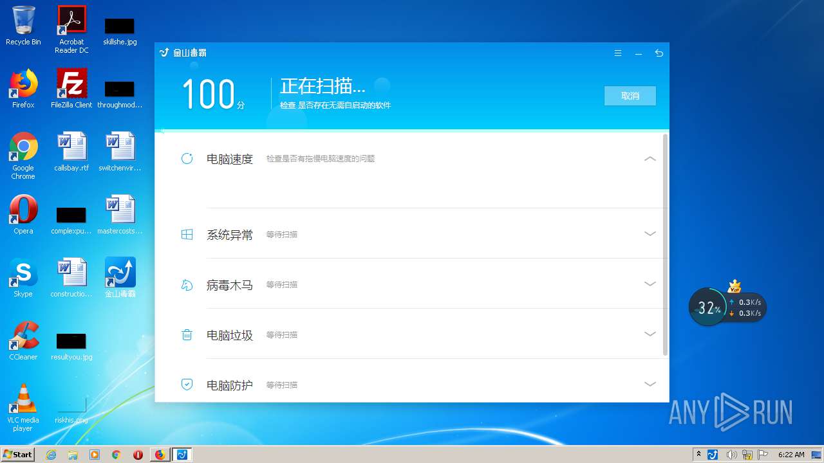
Task: Collapse the 电脑速度 section
Action: point(650,158)
